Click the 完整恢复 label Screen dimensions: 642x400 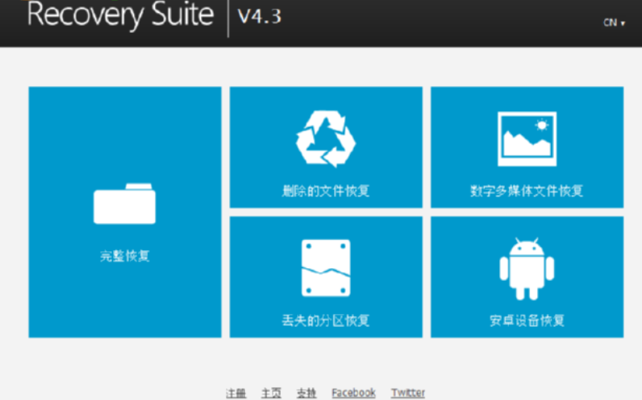tap(125, 256)
